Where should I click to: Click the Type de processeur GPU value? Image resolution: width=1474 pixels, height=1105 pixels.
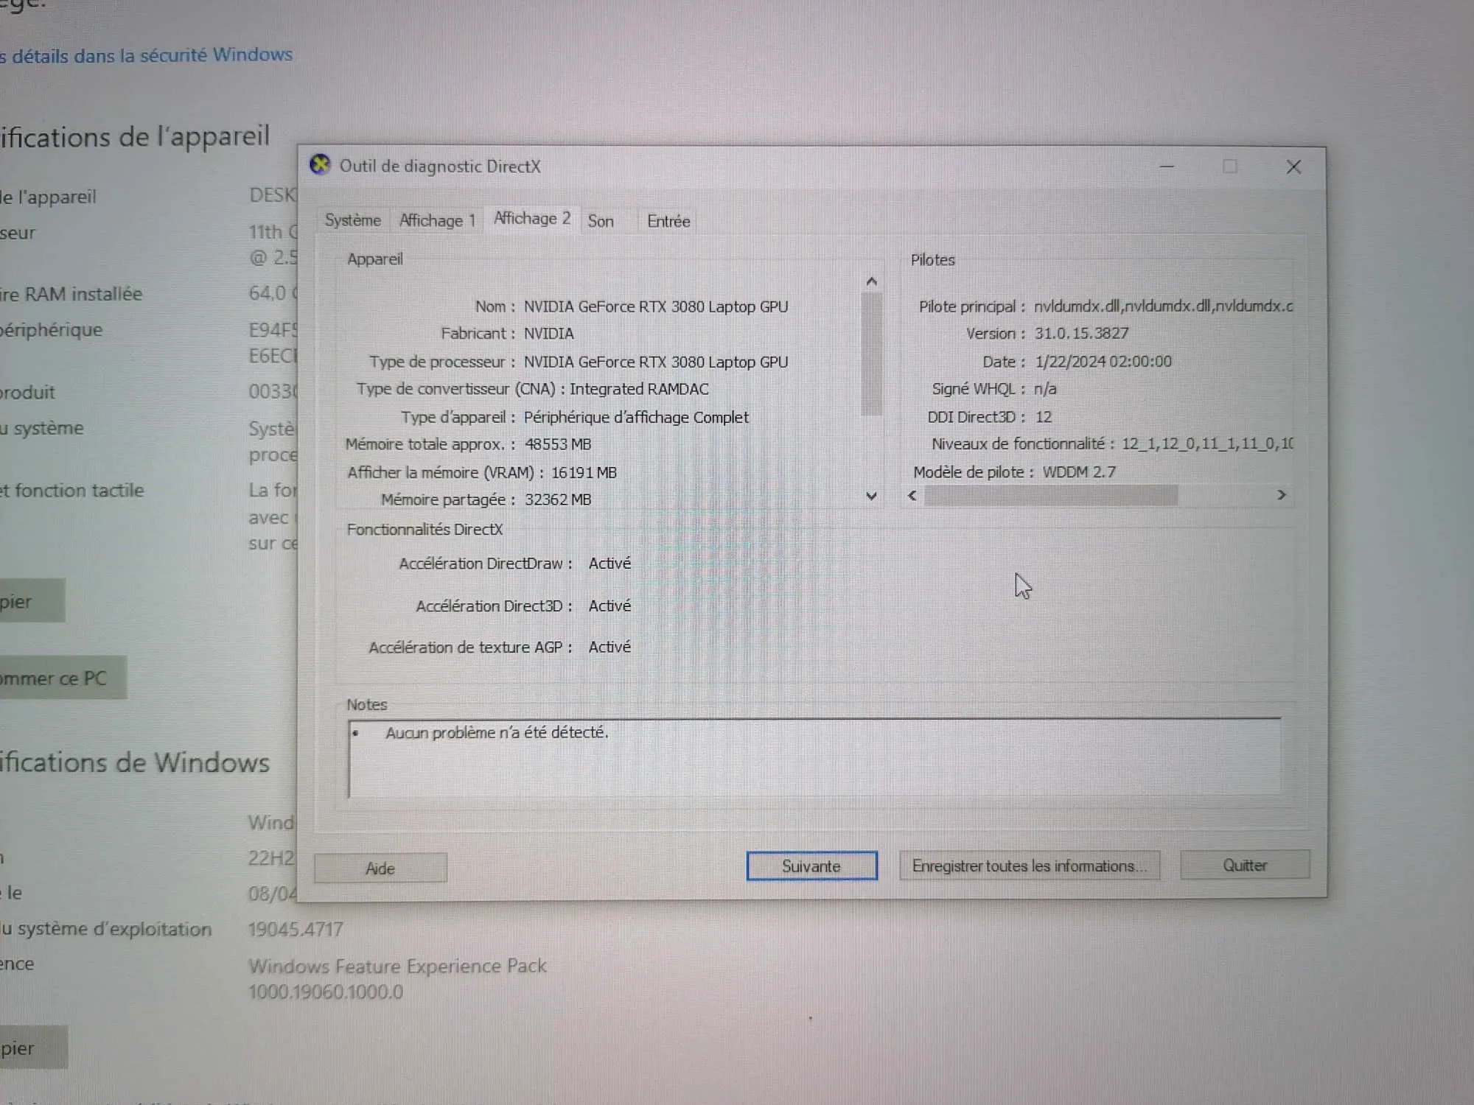tap(656, 362)
